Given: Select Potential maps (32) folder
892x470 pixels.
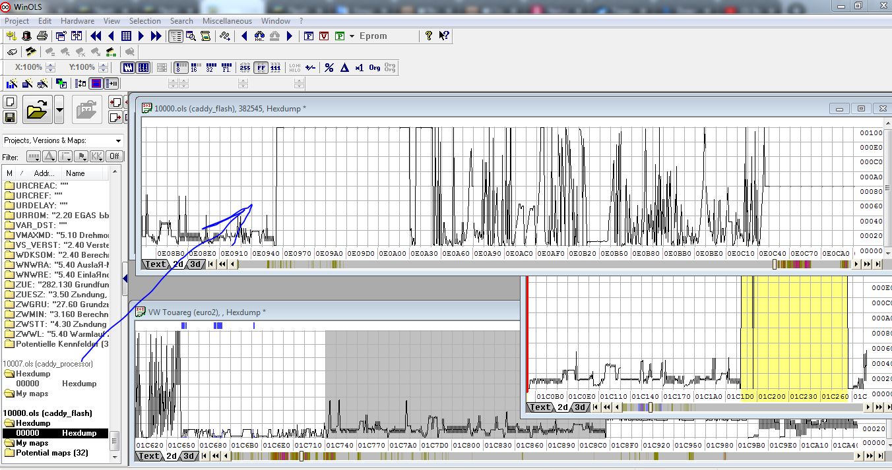Looking at the screenshot, I should pos(46,453).
